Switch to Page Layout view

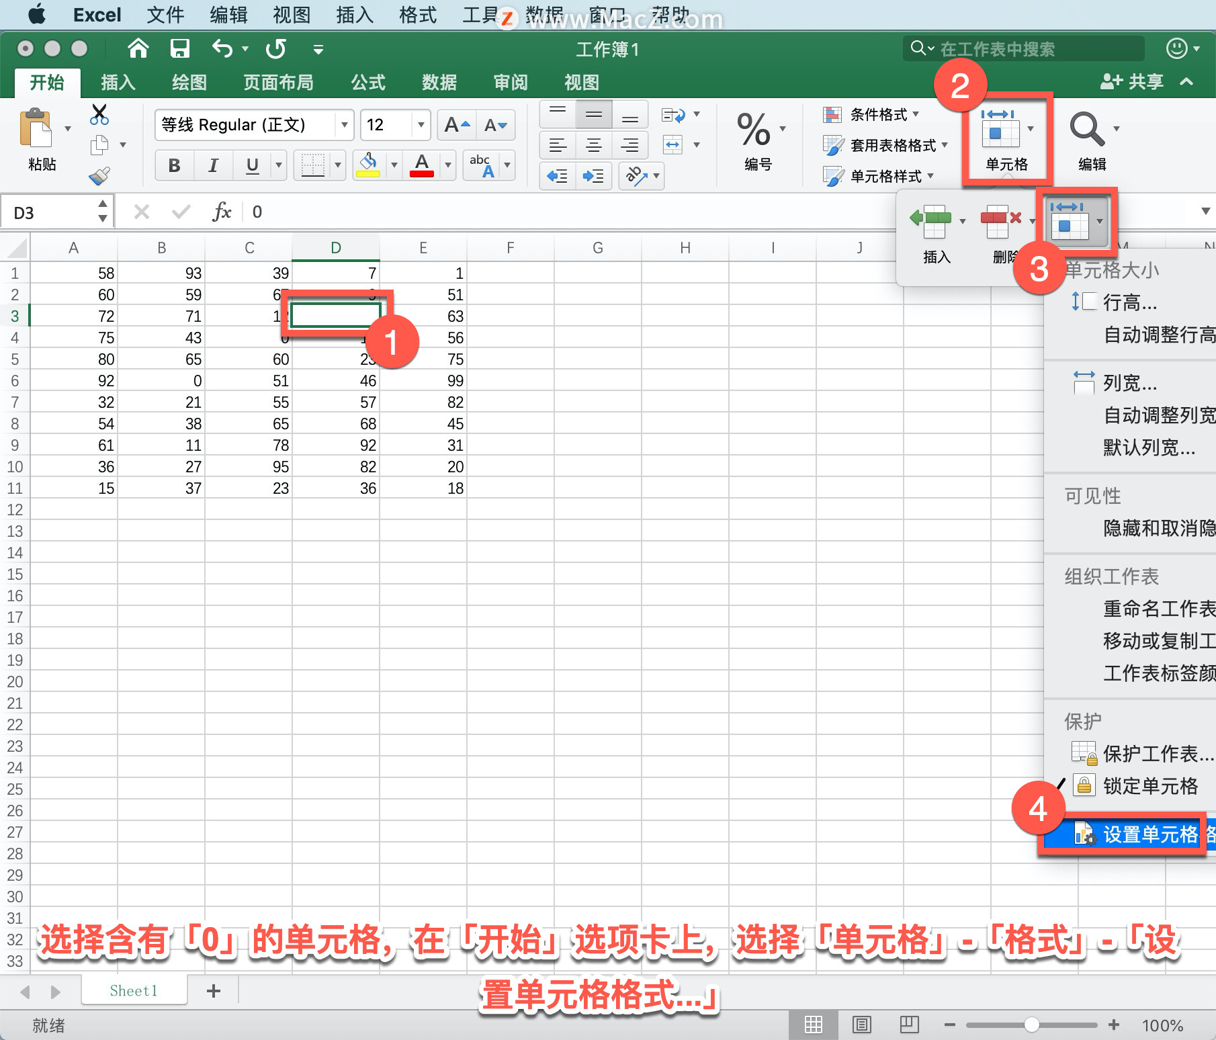tap(862, 1025)
